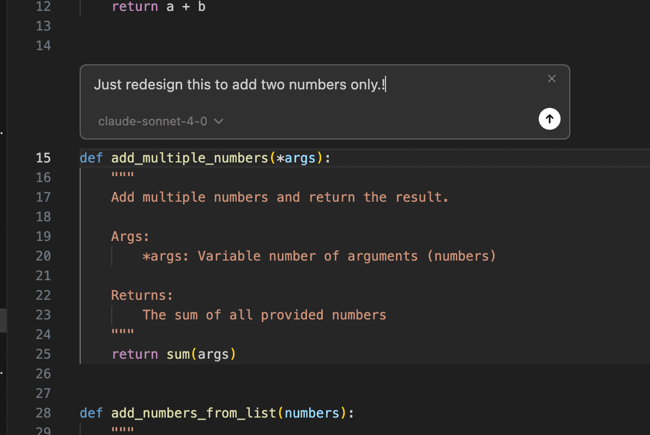Click the 'return a + b' statement
This screenshot has width=650, height=435.
158,8
